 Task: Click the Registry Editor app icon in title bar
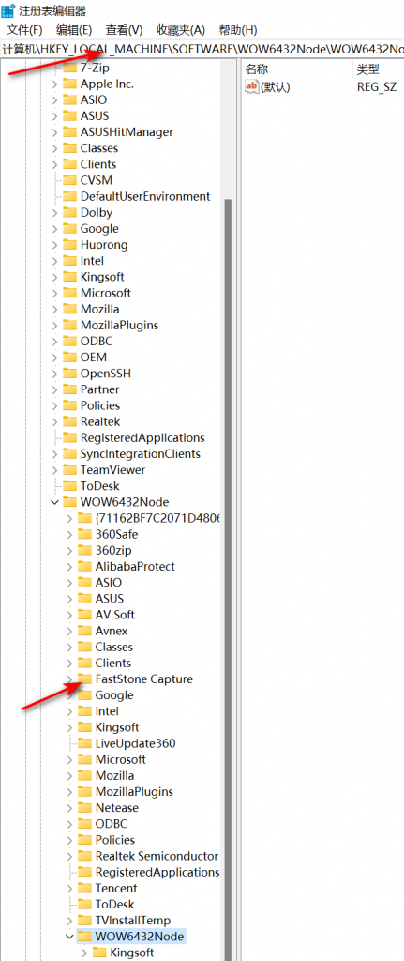pyautogui.click(x=8, y=10)
